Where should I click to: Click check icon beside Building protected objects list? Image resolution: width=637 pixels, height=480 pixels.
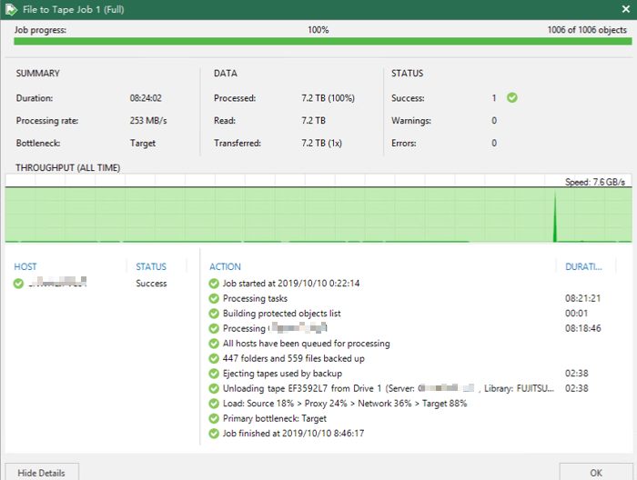tap(214, 314)
